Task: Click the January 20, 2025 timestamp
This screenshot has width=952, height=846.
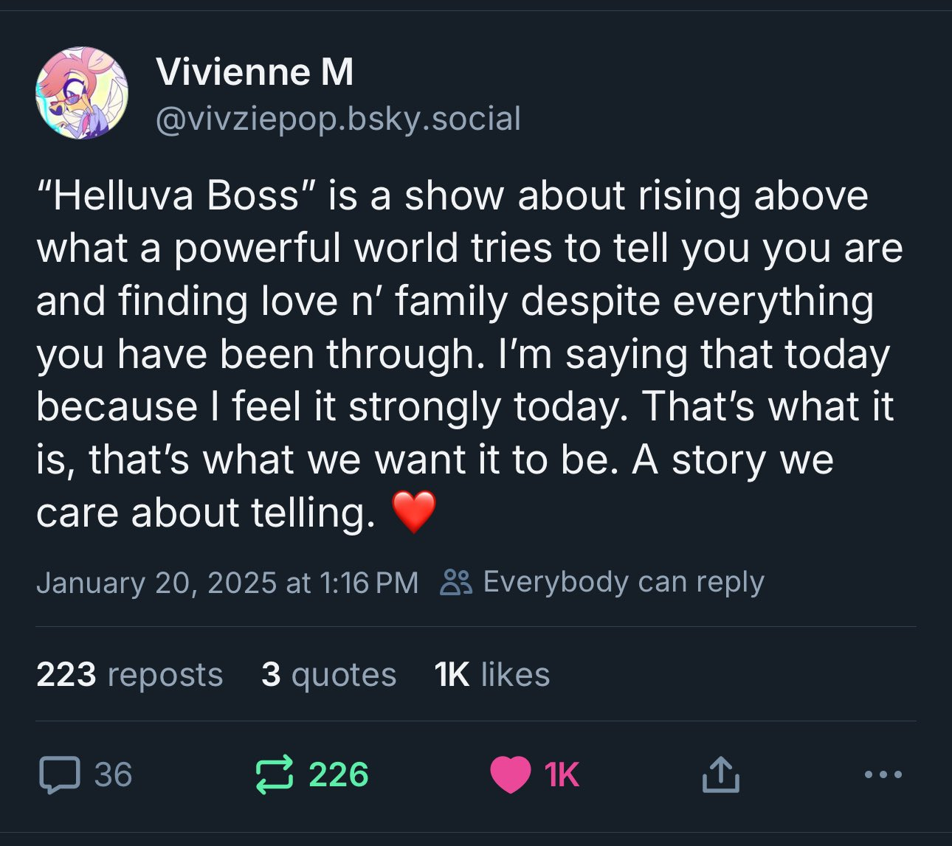Action: [x=227, y=583]
